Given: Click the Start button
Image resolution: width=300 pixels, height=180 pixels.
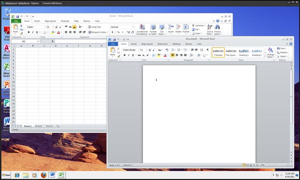Looking at the screenshot, I should coord(6,175).
